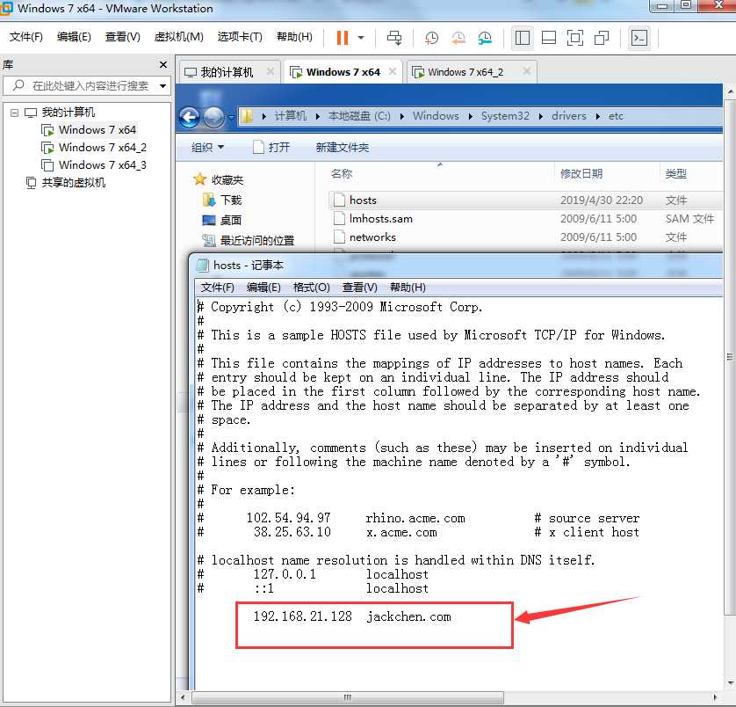
Task: Open the 帮助(H) menu in VMware
Action: (294, 37)
